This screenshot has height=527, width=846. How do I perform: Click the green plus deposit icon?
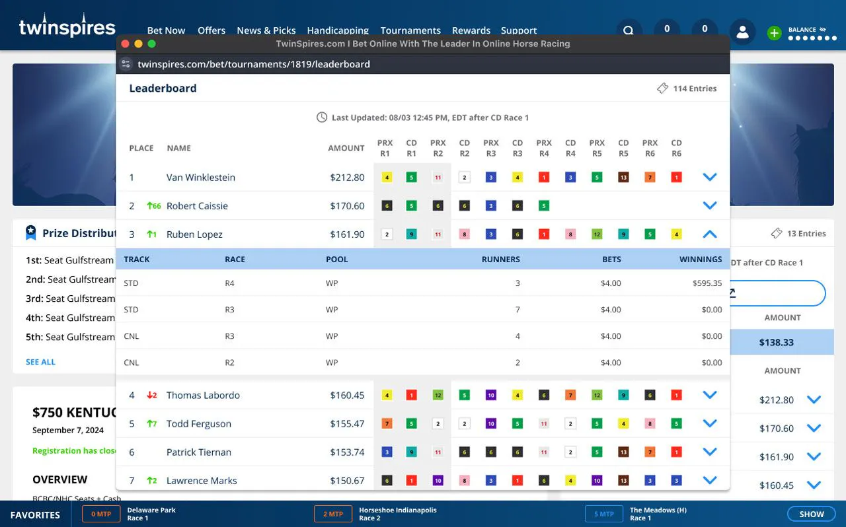pyautogui.click(x=774, y=33)
